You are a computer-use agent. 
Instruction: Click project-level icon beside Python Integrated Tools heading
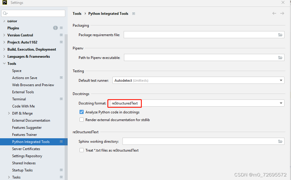133,14
